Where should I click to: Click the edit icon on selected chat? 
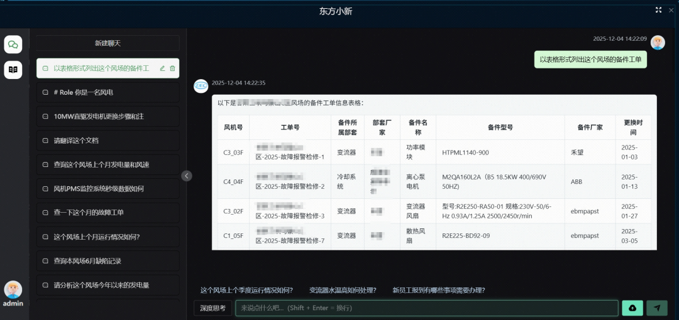tap(162, 68)
